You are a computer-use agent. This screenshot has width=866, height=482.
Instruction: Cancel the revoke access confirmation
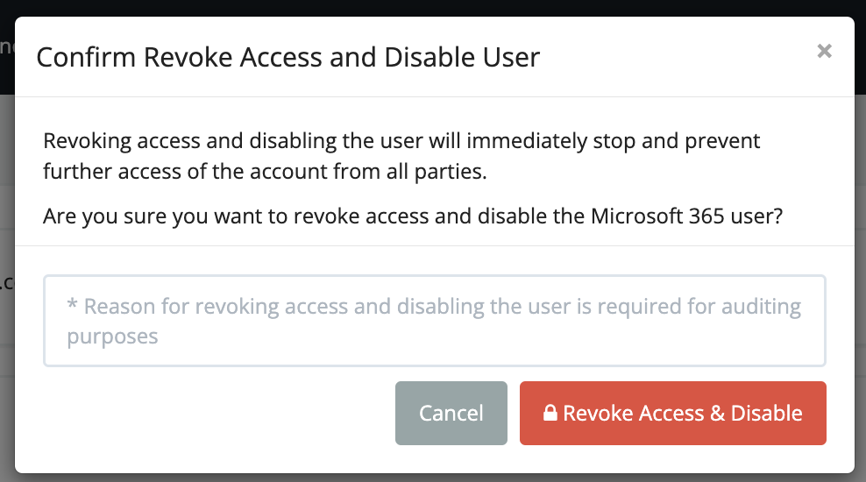pos(451,413)
